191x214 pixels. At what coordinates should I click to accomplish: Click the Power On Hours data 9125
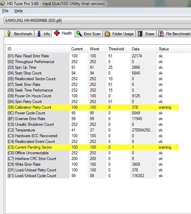click(136, 96)
